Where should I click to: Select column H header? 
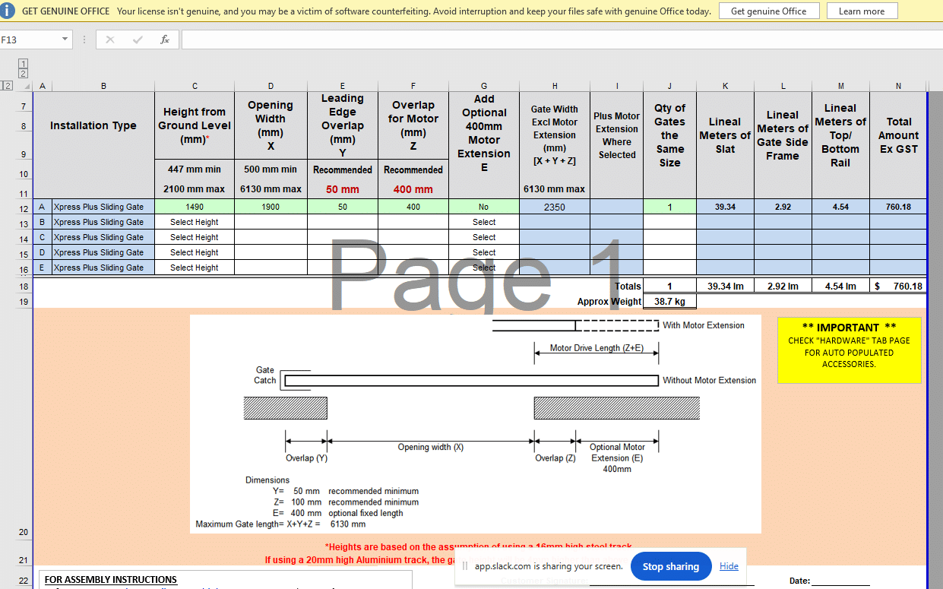tap(555, 86)
